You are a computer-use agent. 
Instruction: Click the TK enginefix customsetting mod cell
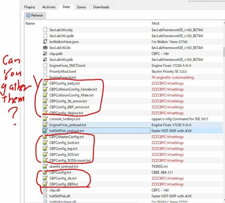pyautogui.click(x=173, y=77)
